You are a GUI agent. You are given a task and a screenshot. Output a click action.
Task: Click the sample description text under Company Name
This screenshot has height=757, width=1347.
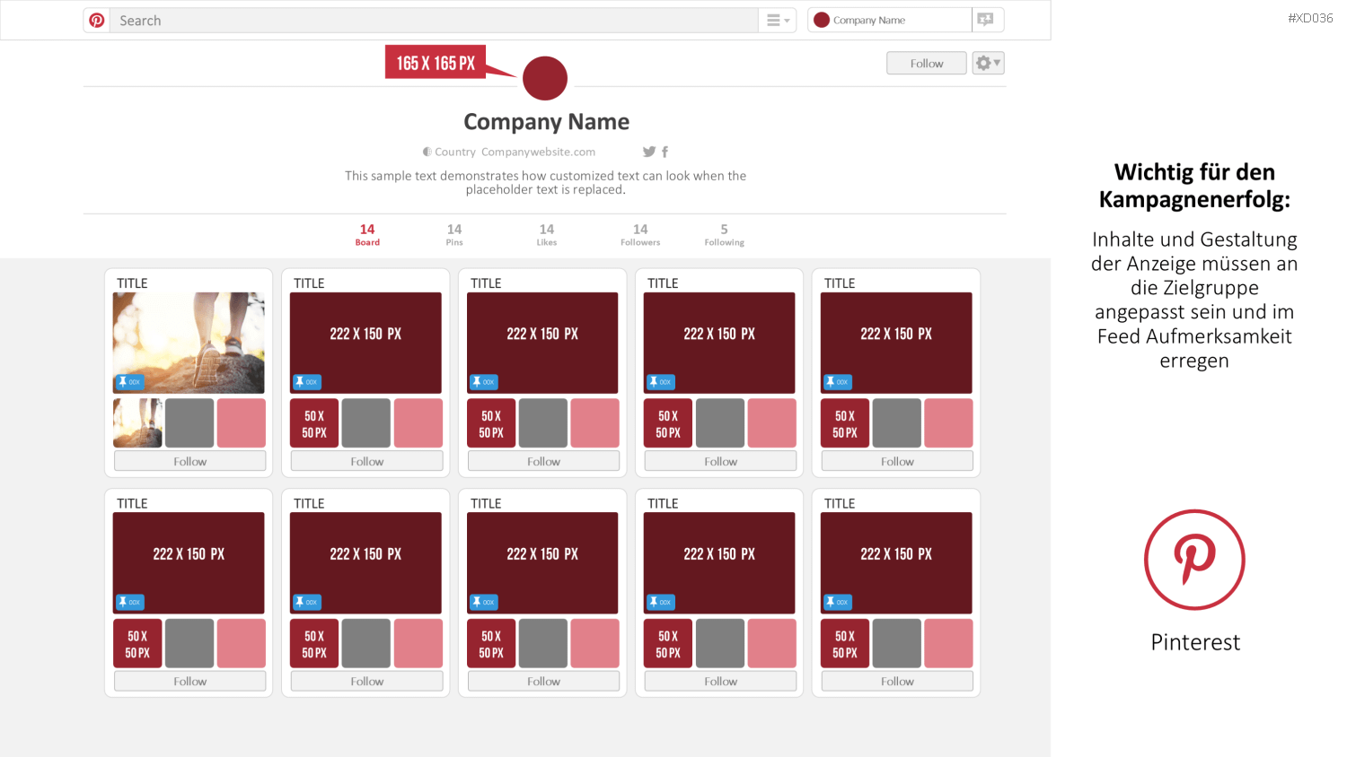pyautogui.click(x=545, y=183)
